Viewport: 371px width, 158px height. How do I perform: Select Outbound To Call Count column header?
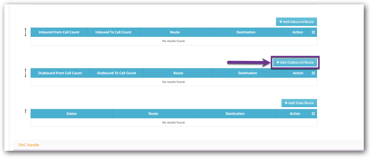click(116, 73)
